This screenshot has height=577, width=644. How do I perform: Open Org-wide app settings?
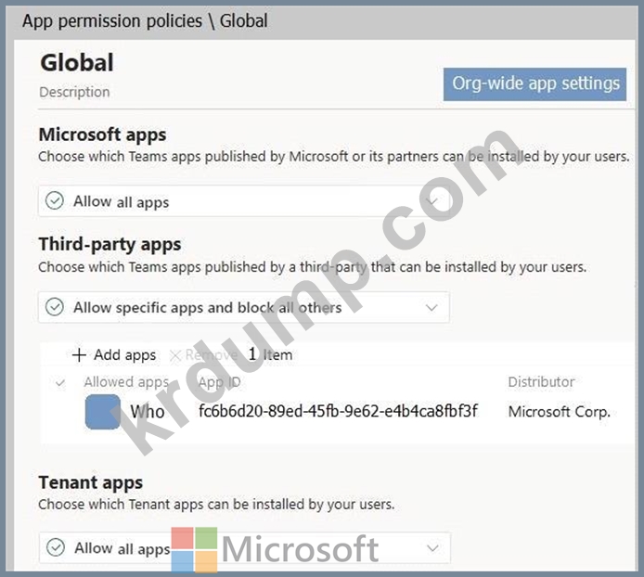(535, 83)
